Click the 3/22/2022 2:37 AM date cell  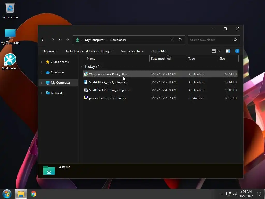tap(164, 98)
